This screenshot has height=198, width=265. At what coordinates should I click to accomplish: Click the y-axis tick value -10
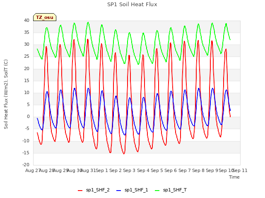click(x=26, y=141)
